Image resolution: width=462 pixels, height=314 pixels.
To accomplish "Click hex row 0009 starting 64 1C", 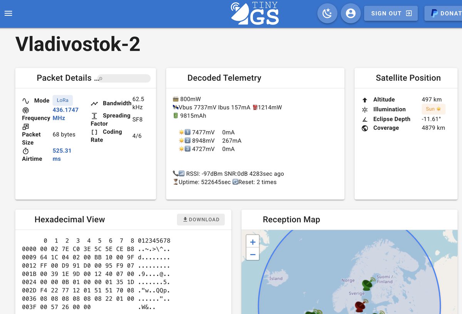I will coord(96,257).
